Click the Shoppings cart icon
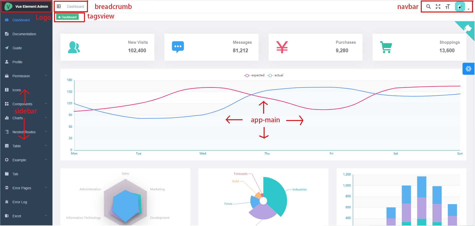 (x=386, y=47)
